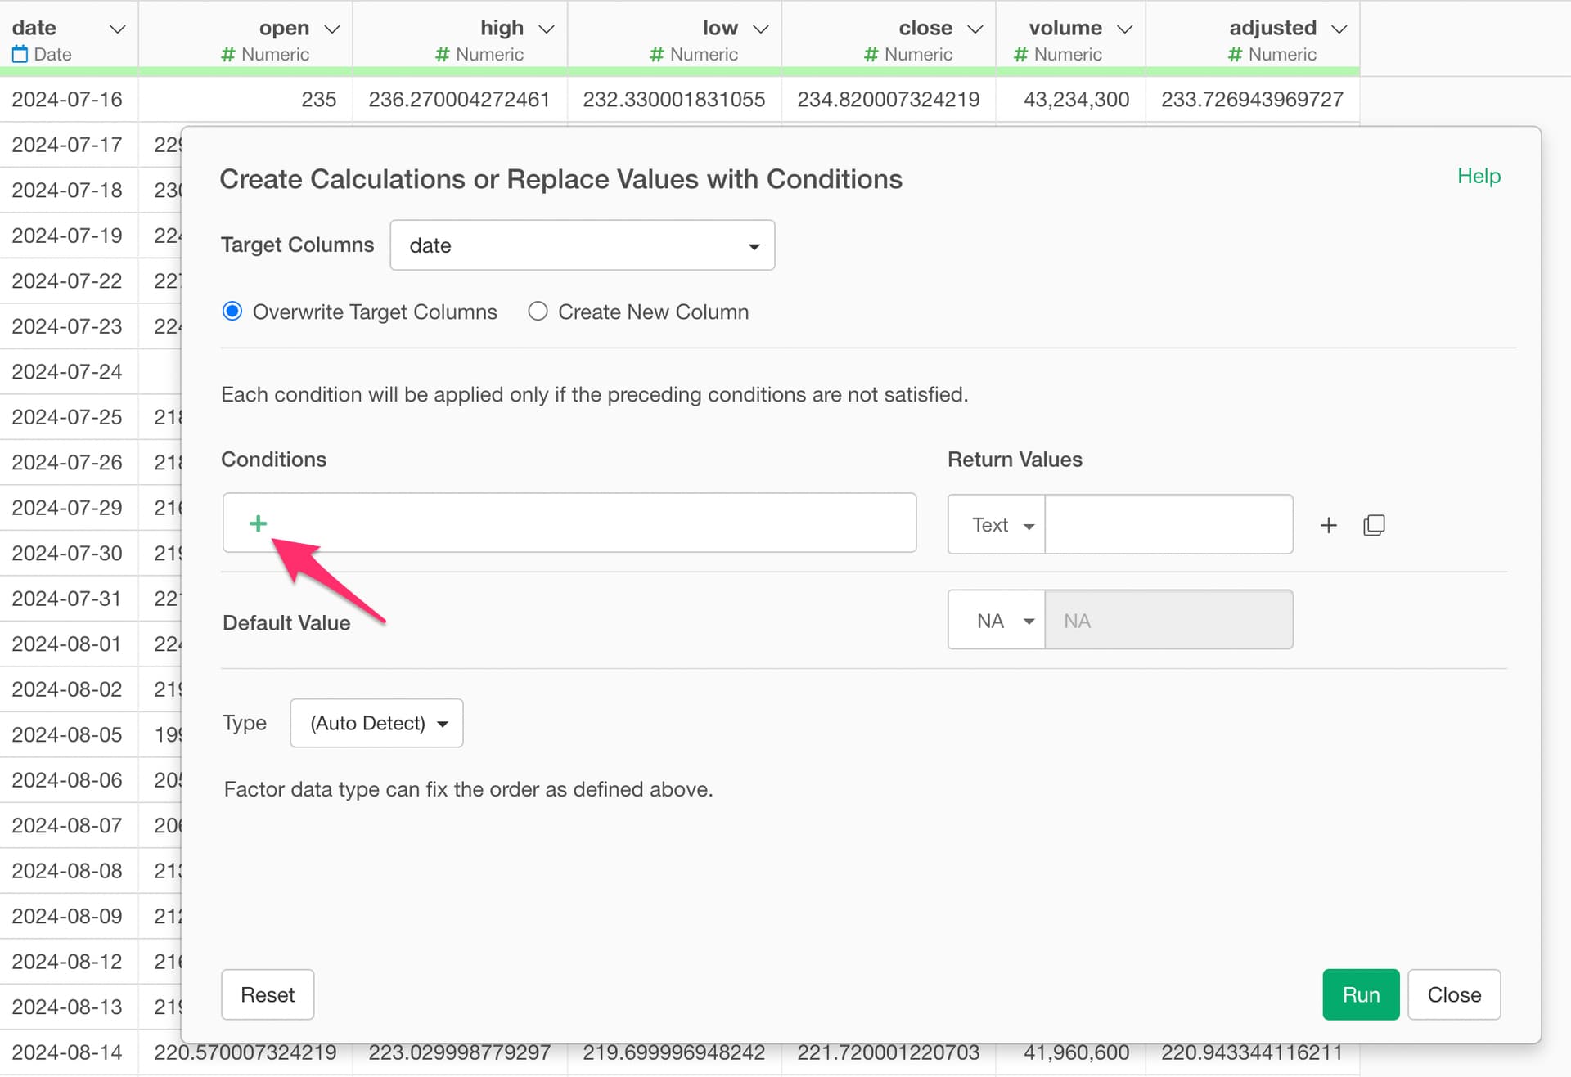Screen dimensions: 1571x1077
Task: Add a new condition with green plus
Action: [258, 523]
